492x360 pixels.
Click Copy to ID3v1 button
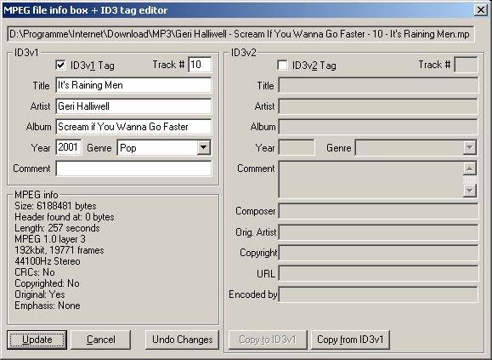click(268, 340)
